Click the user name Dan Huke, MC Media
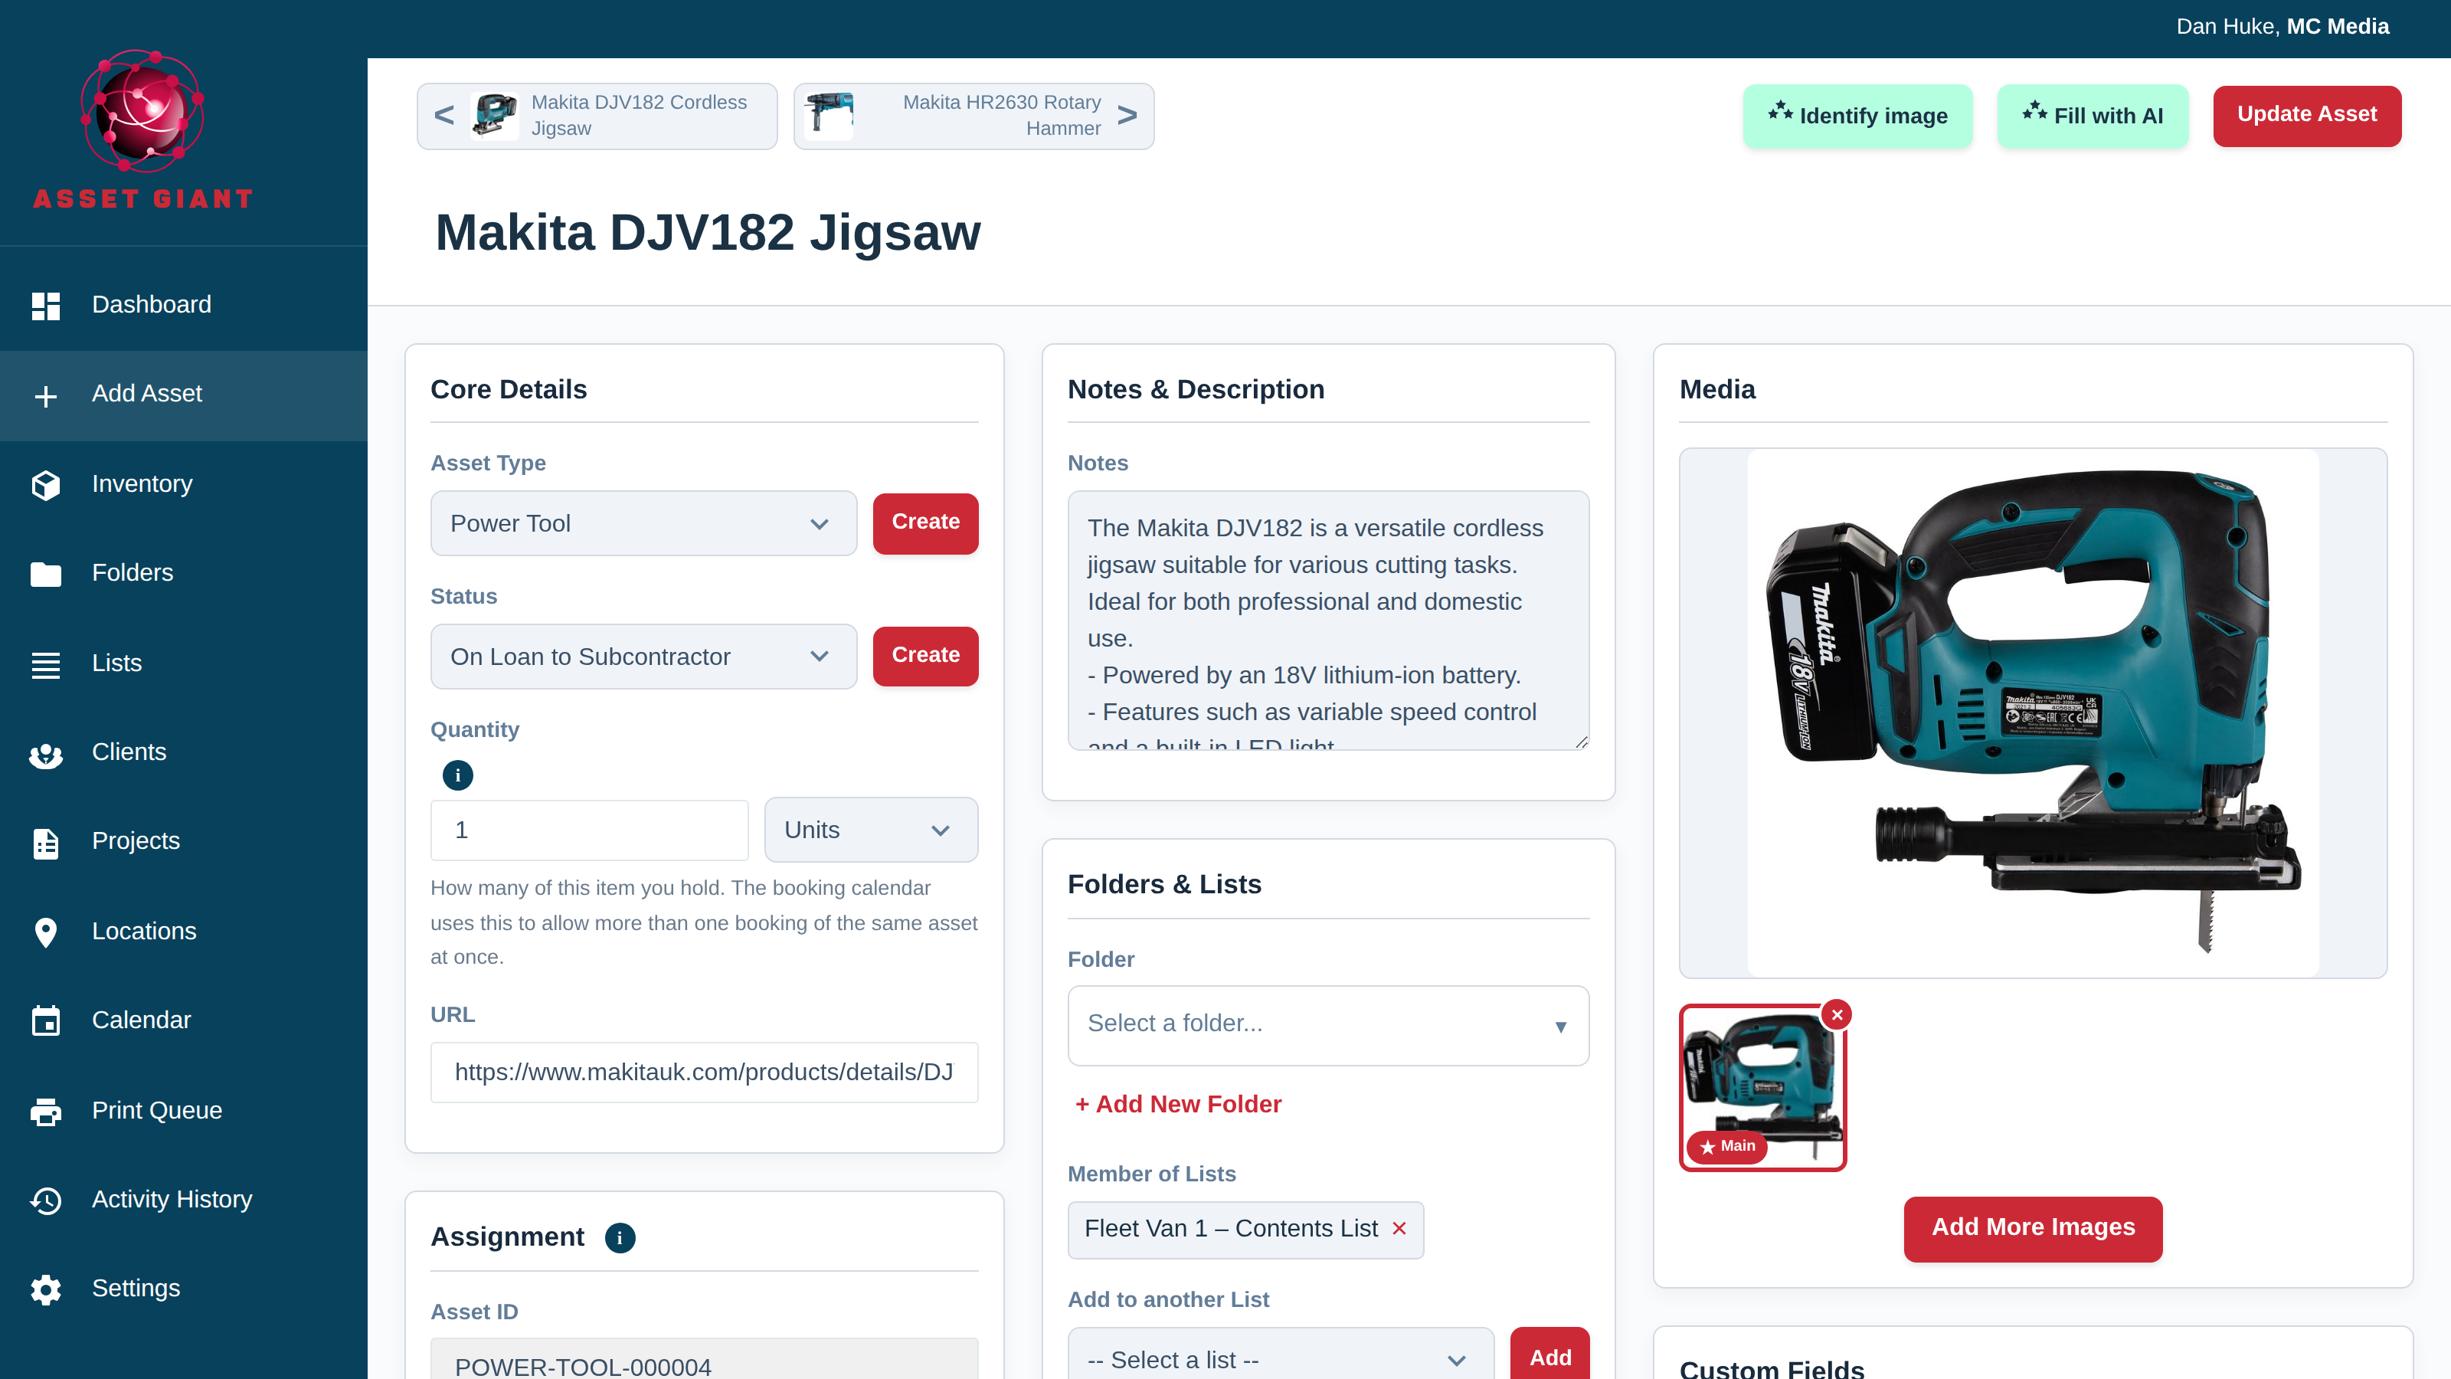Image resolution: width=2451 pixels, height=1379 pixels. pos(2282,27)
